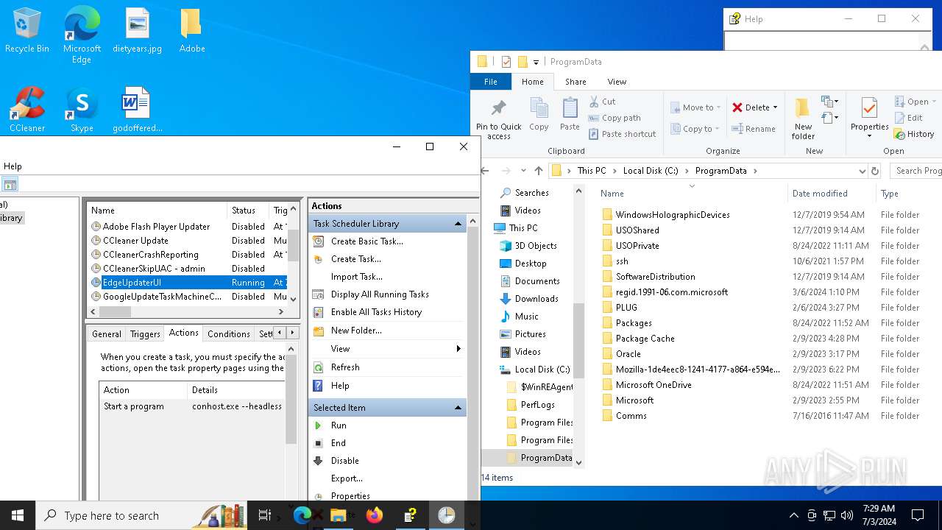End the selected task
Screen dimensions: 942x530
[x=338, y=443]
